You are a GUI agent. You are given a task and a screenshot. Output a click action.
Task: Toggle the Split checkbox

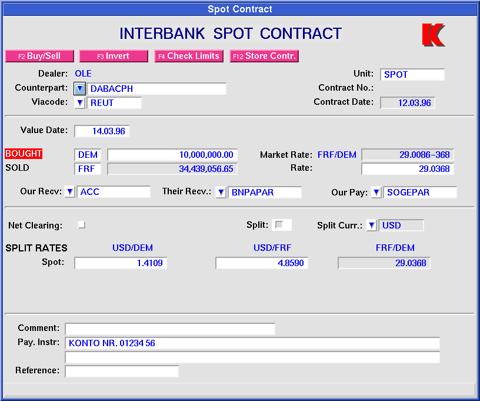[279, 225]
